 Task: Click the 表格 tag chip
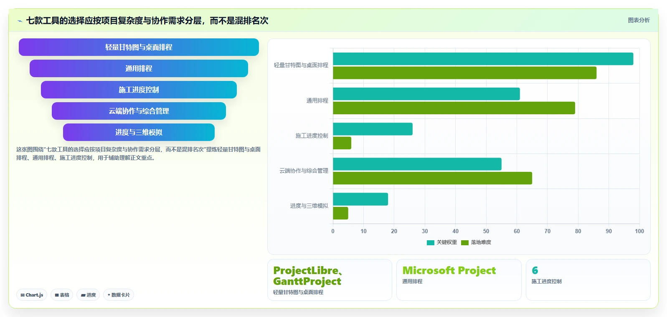[62, 295]
